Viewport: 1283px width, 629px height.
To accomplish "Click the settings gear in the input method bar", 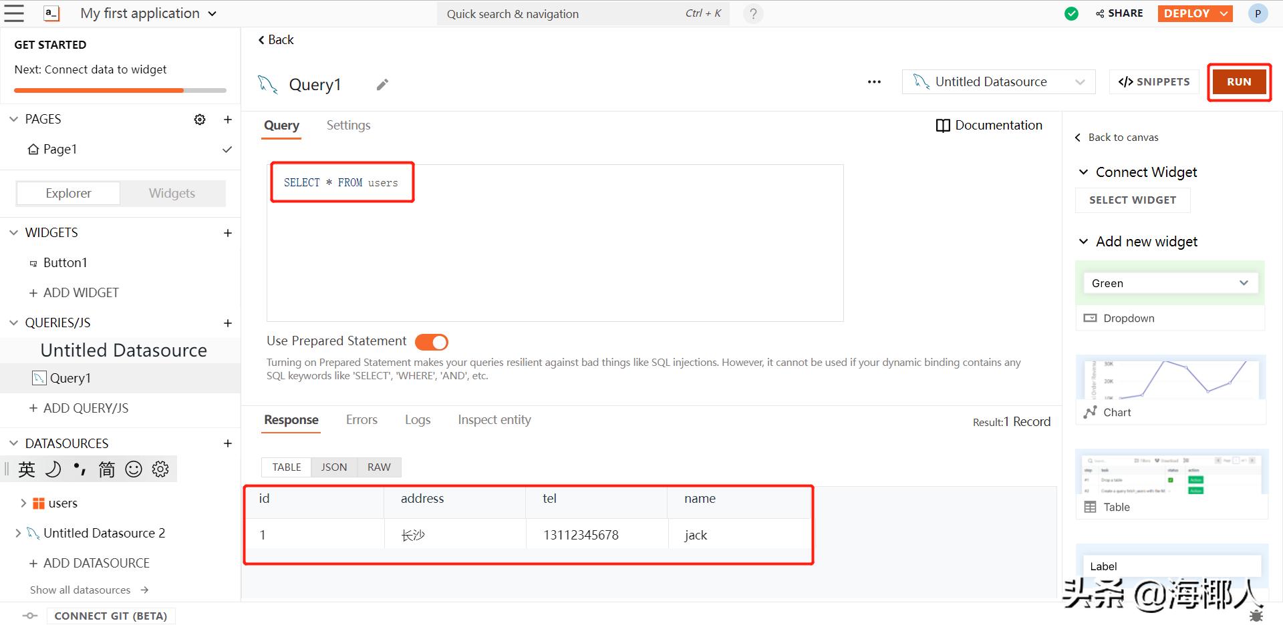I will point(160,469).
